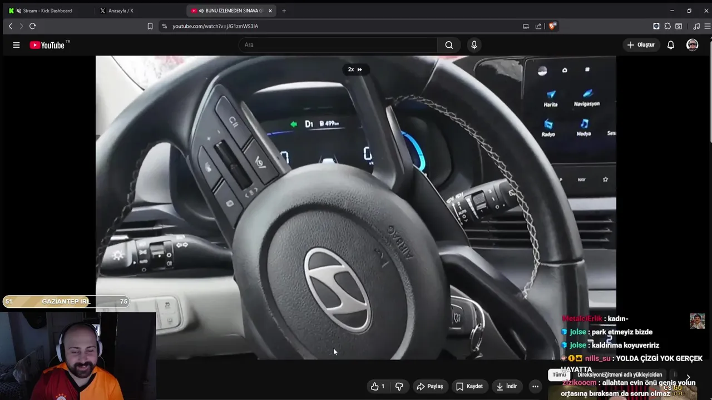
Task: Bookmark this page in address bar
Action: point(150,26)
